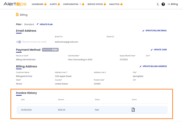Toggle dark mode moon icon
This screenshot has height=122, width=183.
(158, 4)
